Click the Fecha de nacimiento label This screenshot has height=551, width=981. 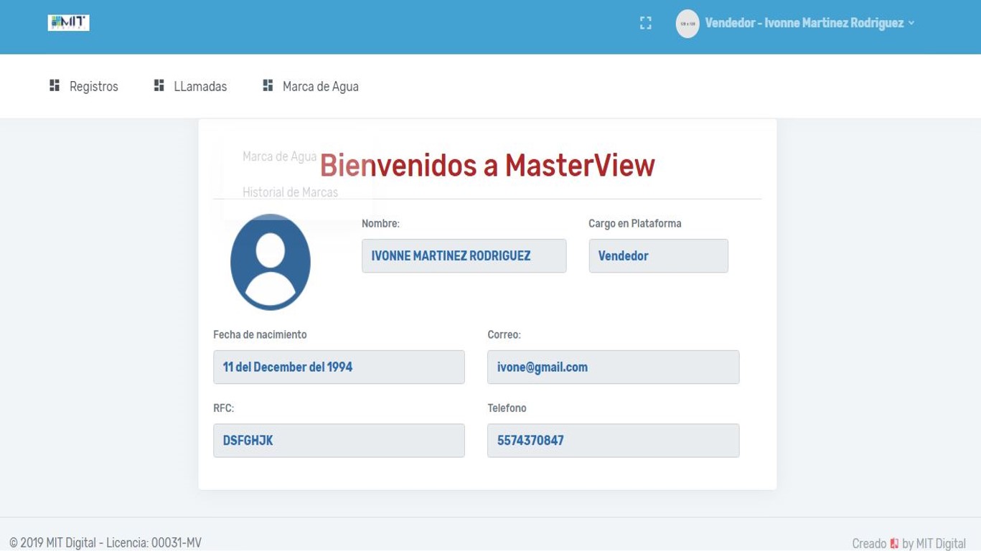(x=260, y=335)
